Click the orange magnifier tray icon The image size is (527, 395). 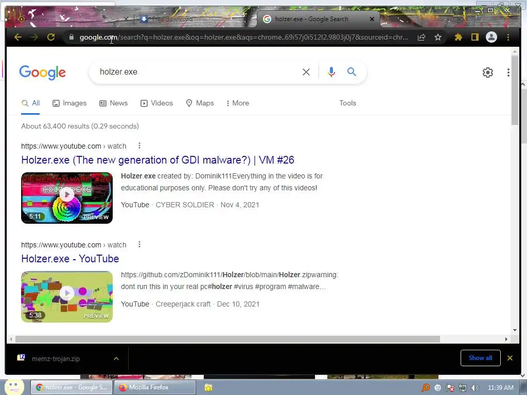click(426, 388)
